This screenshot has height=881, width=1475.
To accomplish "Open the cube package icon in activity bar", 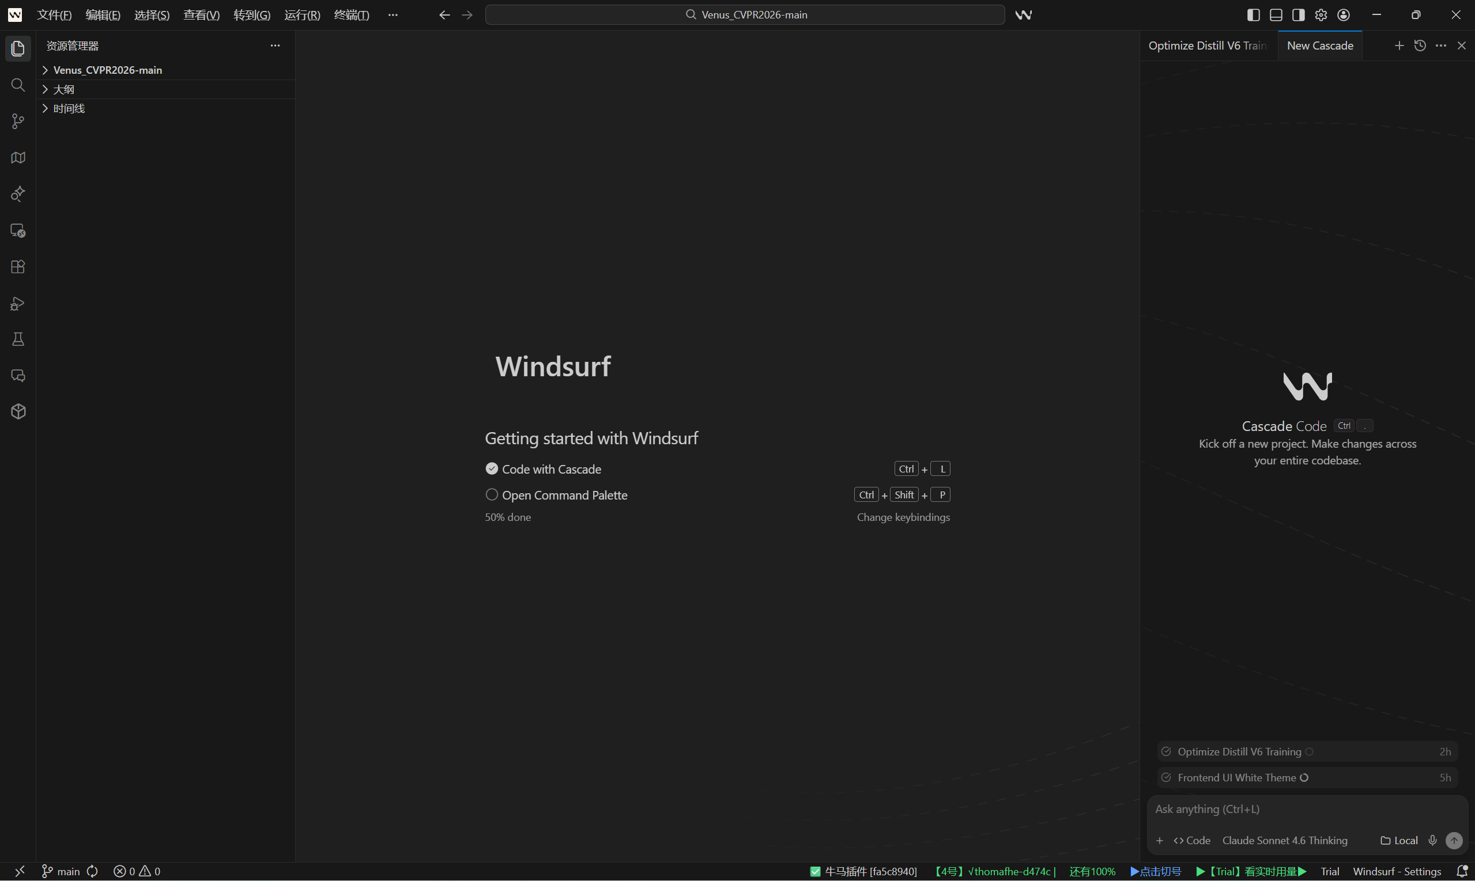I will click(x=18, y=411).
